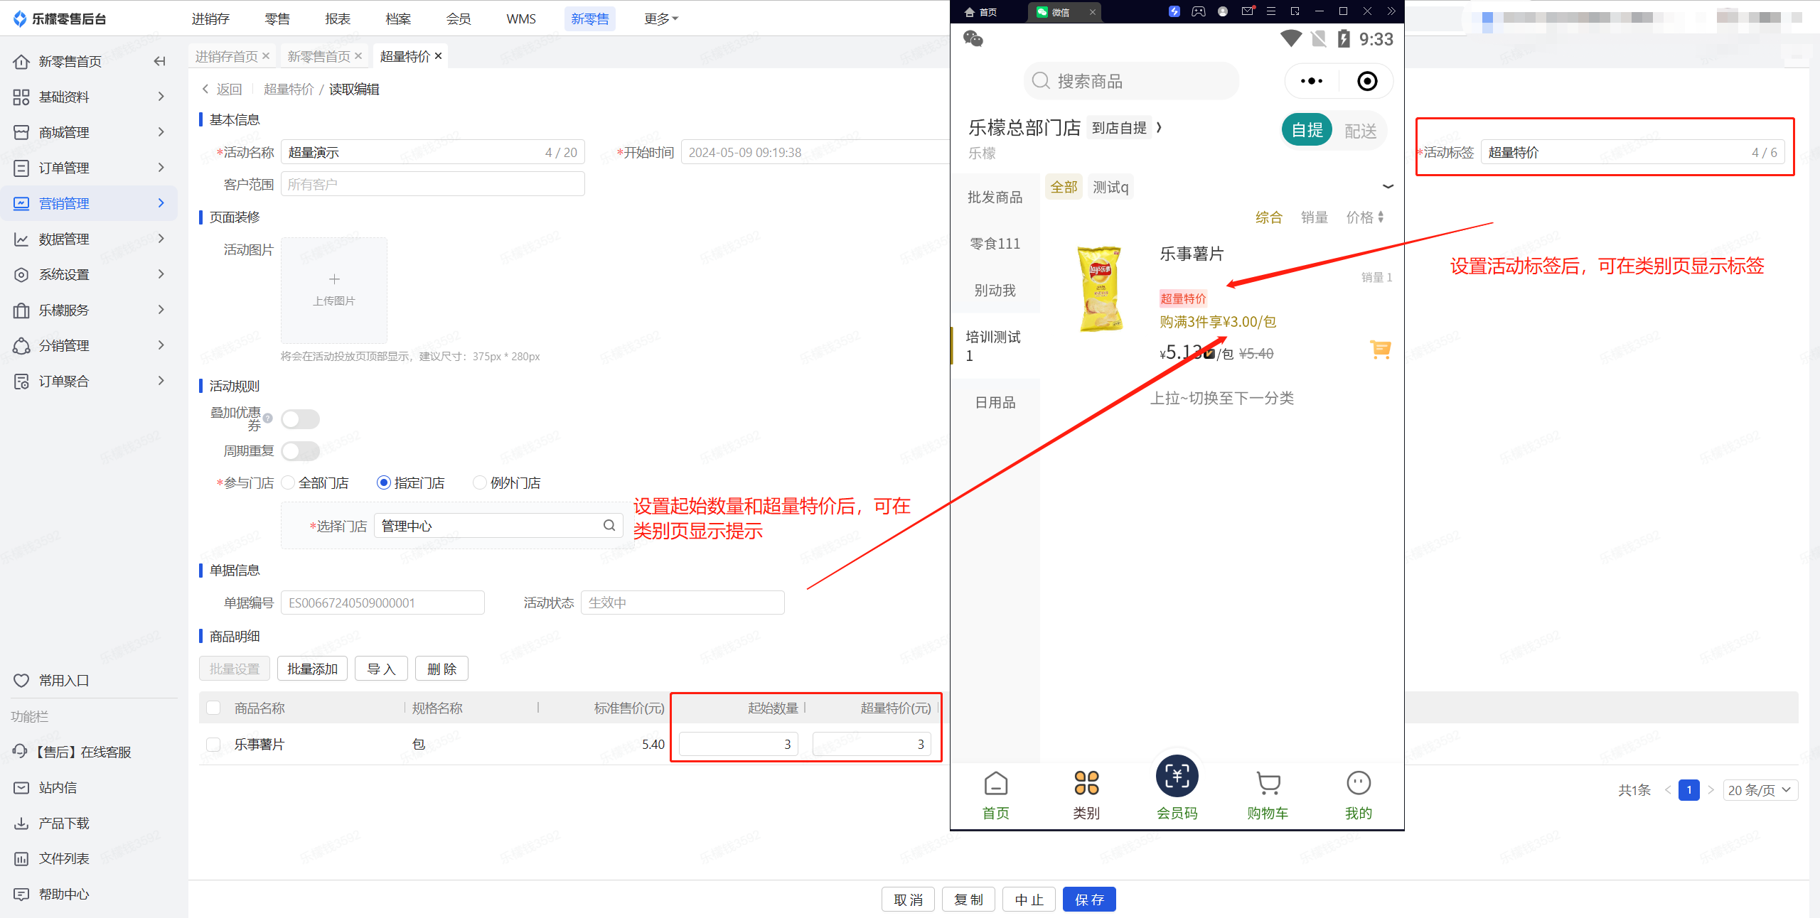Check the select-all checkbox in table header
1820x918 pixels.
coord(213,708)
